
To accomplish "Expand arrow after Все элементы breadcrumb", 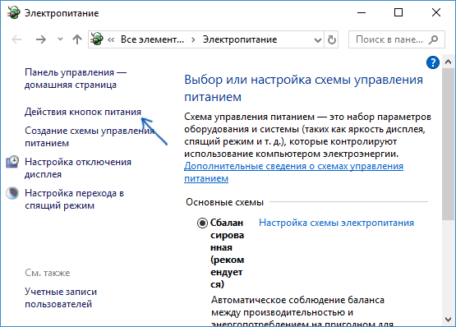I will coord(193,39).
